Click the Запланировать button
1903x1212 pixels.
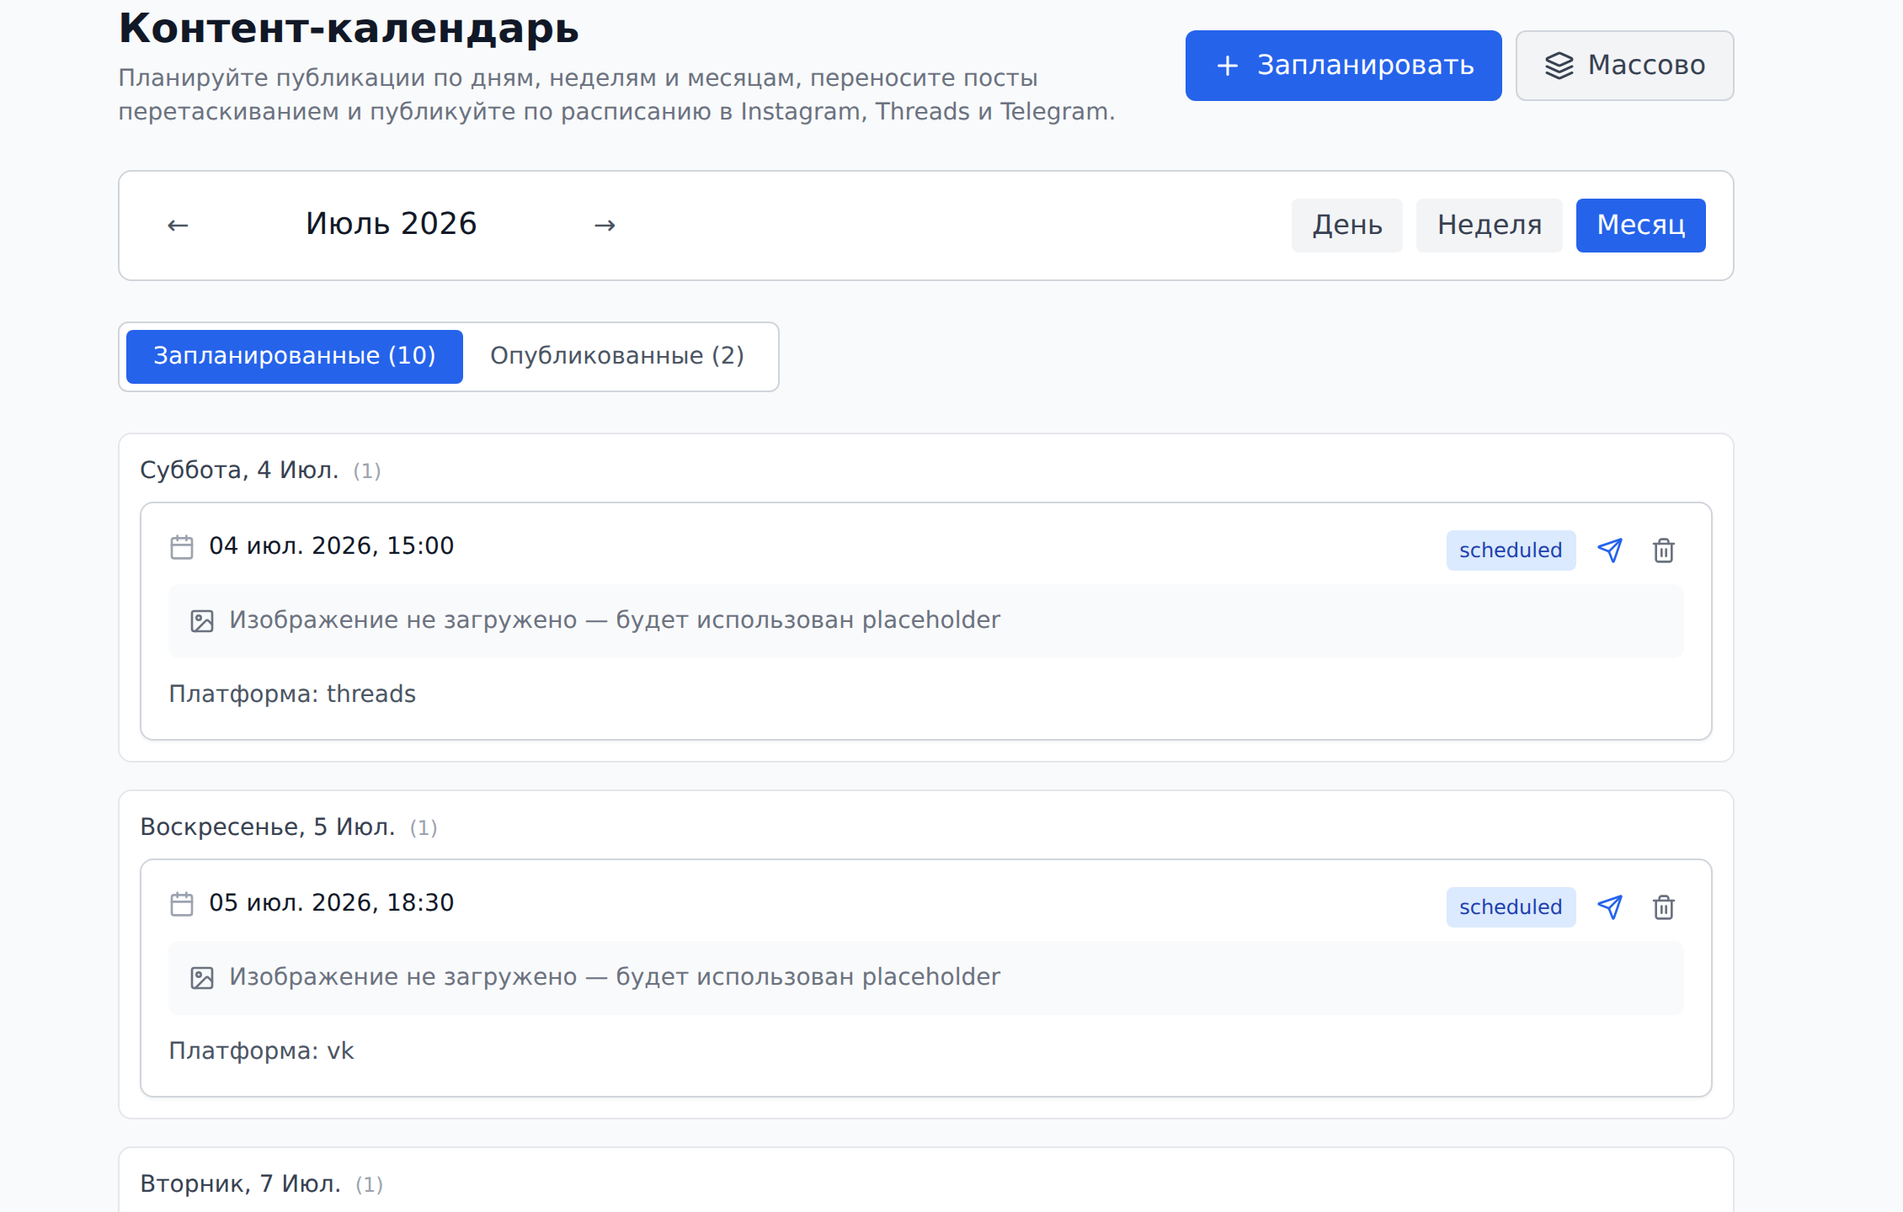[x=1343, y=66]
